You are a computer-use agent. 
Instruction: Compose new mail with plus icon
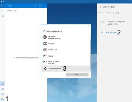[2, 10]
